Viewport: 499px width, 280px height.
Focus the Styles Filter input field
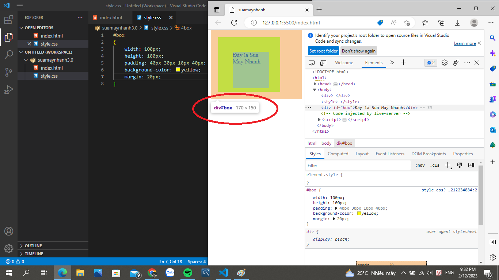[x=358, y=165]
